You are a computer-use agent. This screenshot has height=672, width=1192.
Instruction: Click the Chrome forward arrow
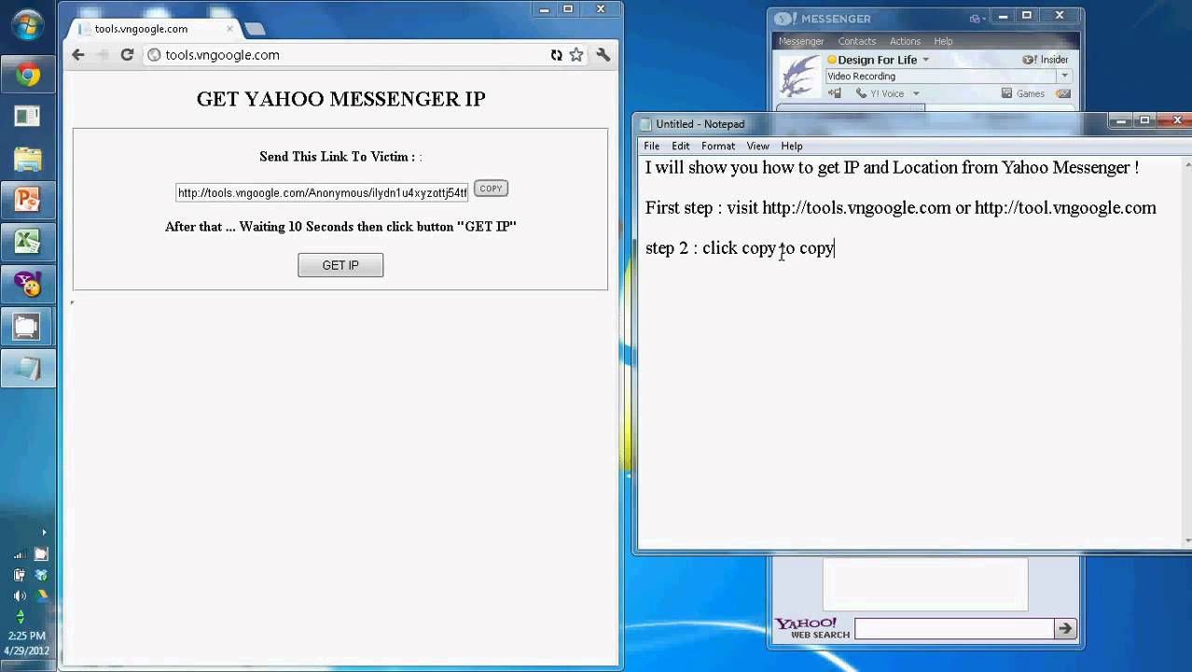click(x=103, y=55)
